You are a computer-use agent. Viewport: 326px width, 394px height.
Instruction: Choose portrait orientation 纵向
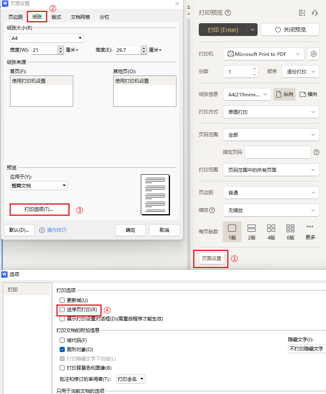[x=284, y=94]
